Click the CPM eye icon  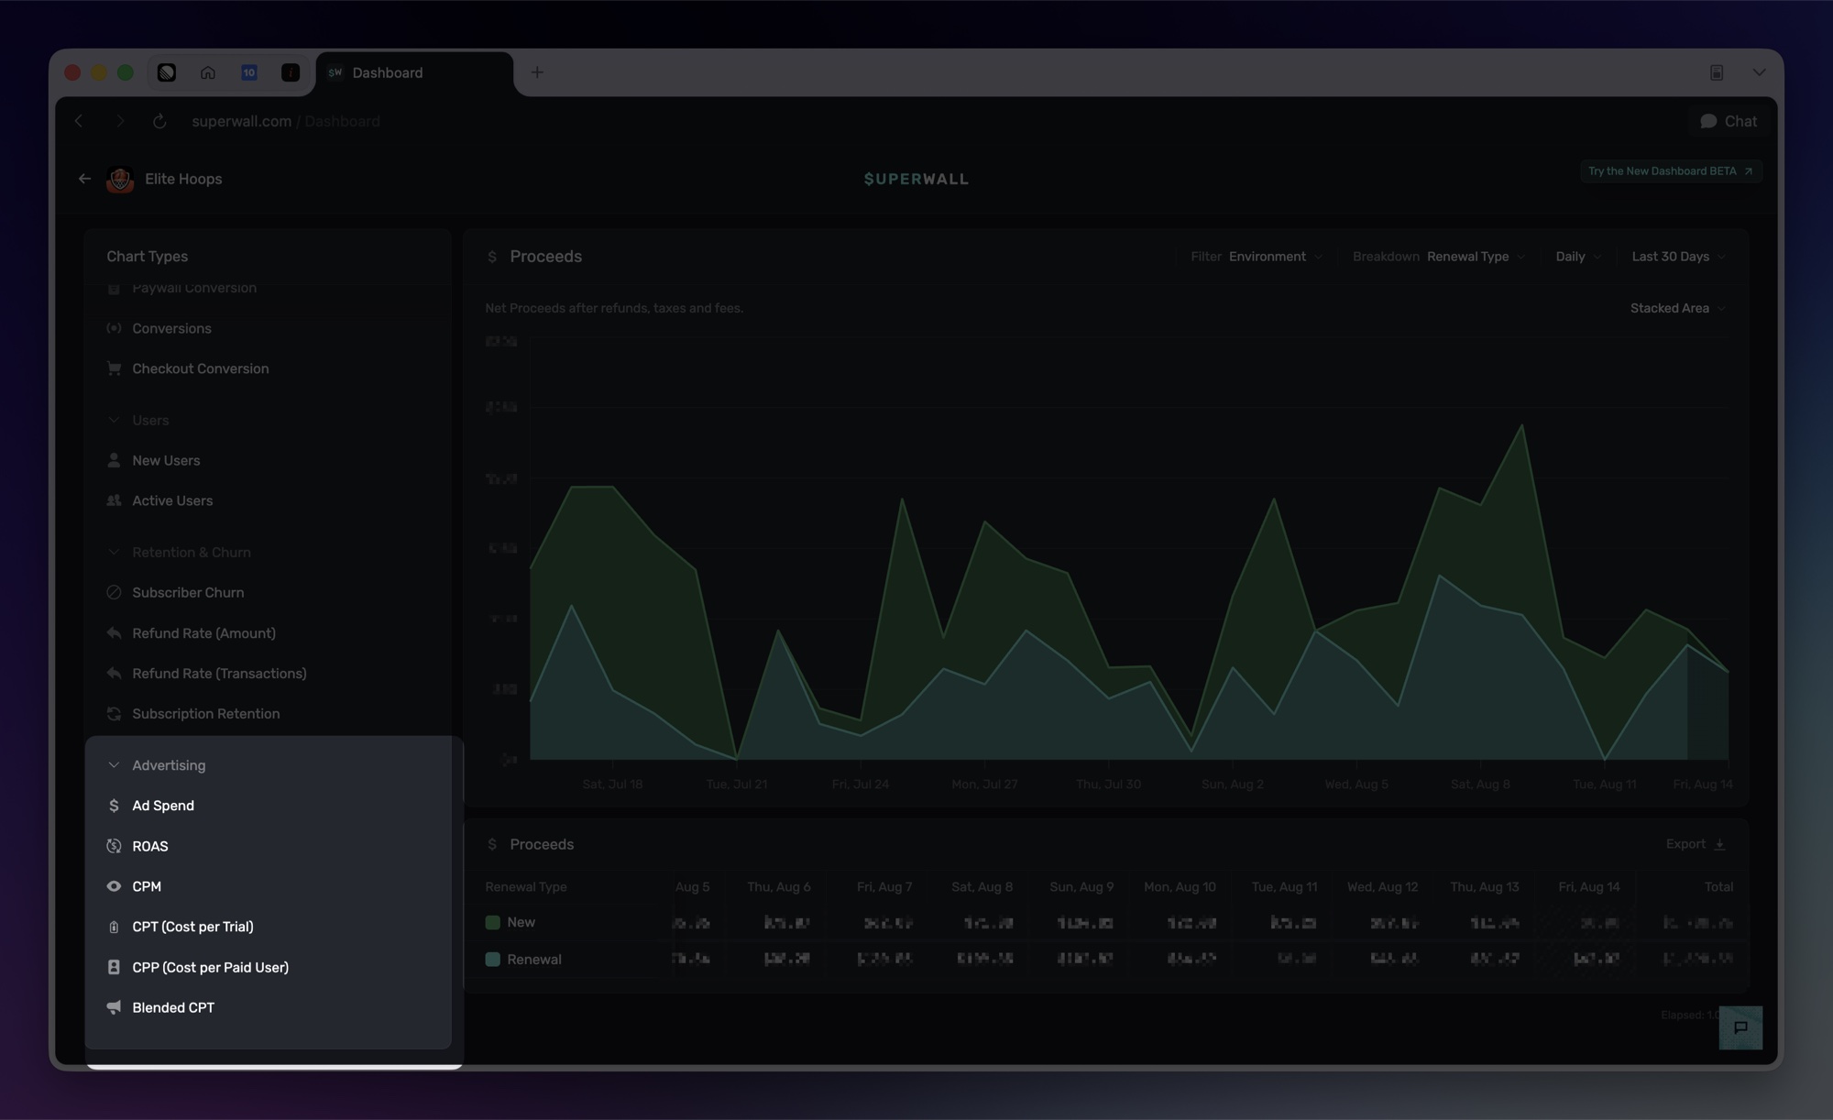coord(114,886)
